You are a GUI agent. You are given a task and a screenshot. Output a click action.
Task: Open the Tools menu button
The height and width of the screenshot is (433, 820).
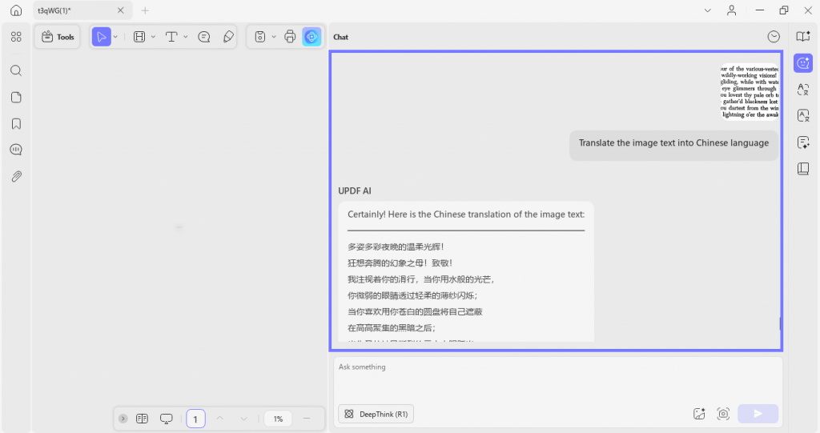[x=58, y=37]
